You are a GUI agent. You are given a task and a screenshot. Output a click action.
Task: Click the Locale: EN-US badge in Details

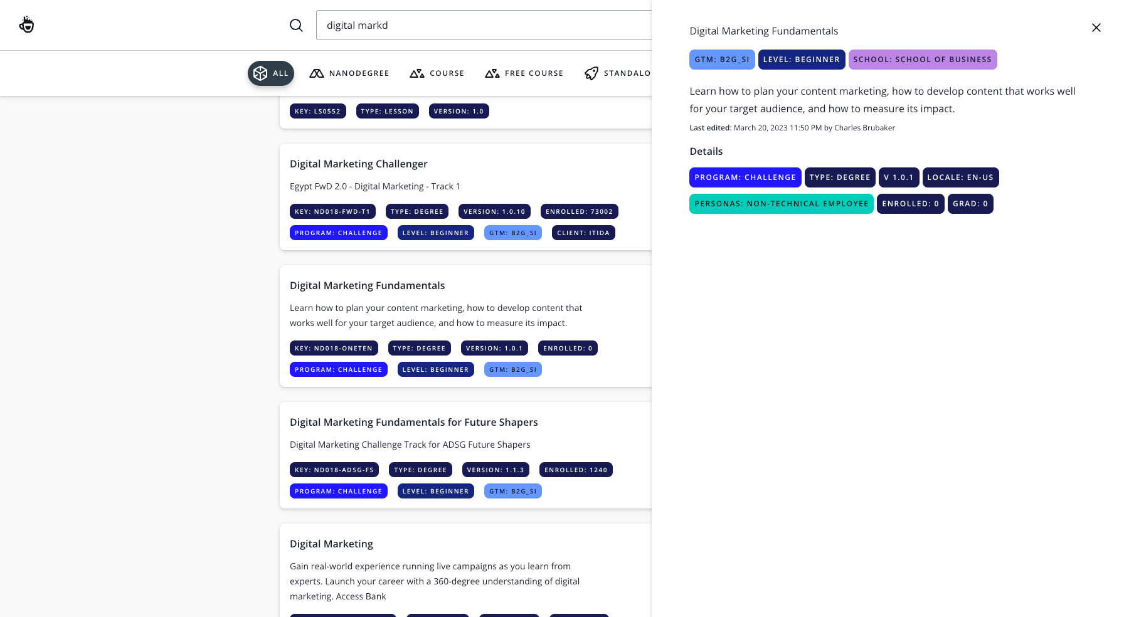(960, 177)
